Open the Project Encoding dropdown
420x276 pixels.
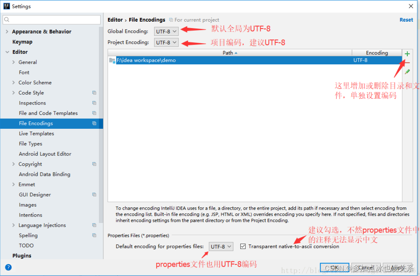166,42
